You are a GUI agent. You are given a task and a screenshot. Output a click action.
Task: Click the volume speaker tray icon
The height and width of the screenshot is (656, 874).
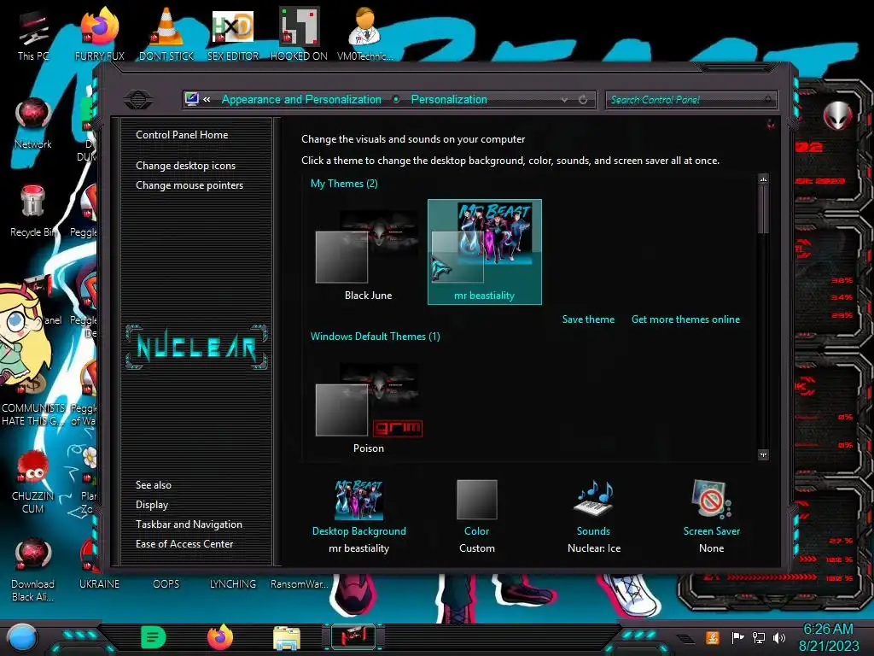coord(779,637)
